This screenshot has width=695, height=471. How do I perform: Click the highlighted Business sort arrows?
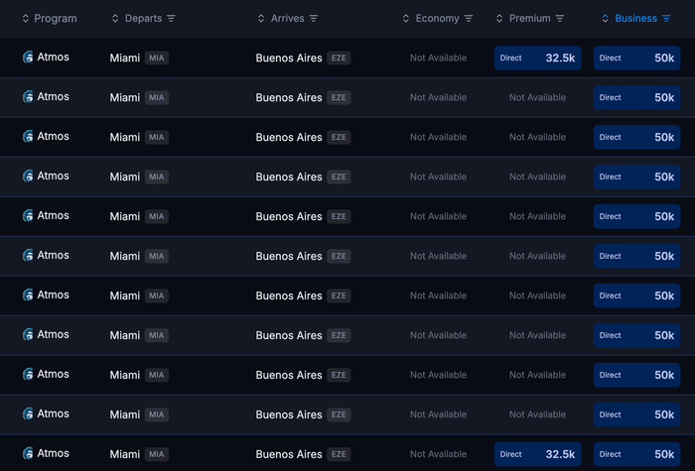tap(605, 18)
